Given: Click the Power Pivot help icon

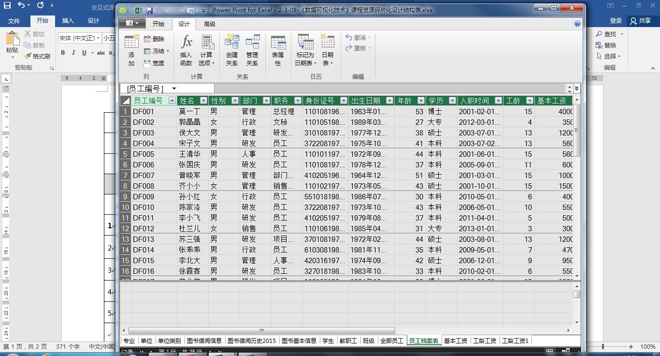Looking at the screenshot, I should pyautogui.click(x=577, y=24).
